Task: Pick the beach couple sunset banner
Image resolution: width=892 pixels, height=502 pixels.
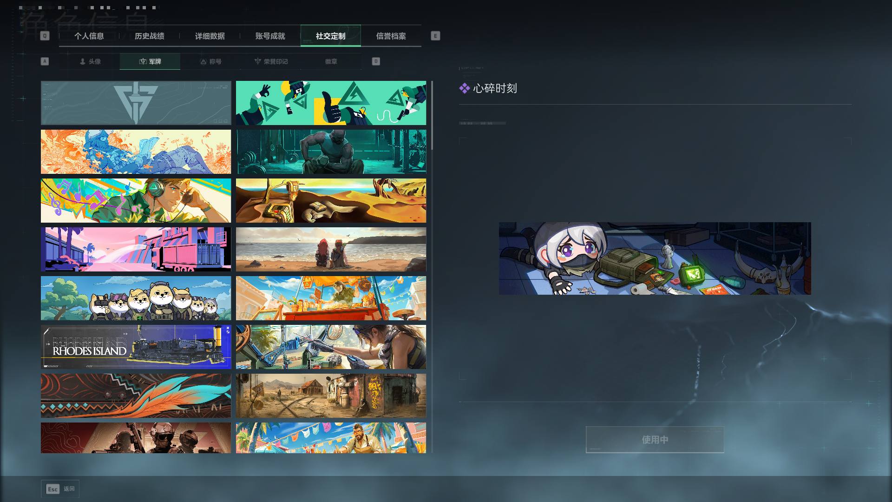Action: (331, 250)
